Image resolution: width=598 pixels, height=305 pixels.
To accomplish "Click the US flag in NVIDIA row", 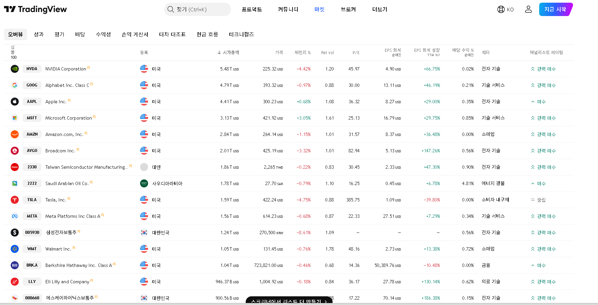I will pos(144,69).
